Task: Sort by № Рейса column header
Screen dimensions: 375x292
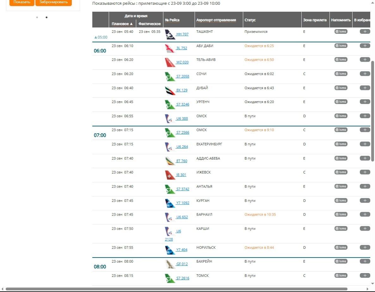Action: pyautogui.click(x=172, y=20)
